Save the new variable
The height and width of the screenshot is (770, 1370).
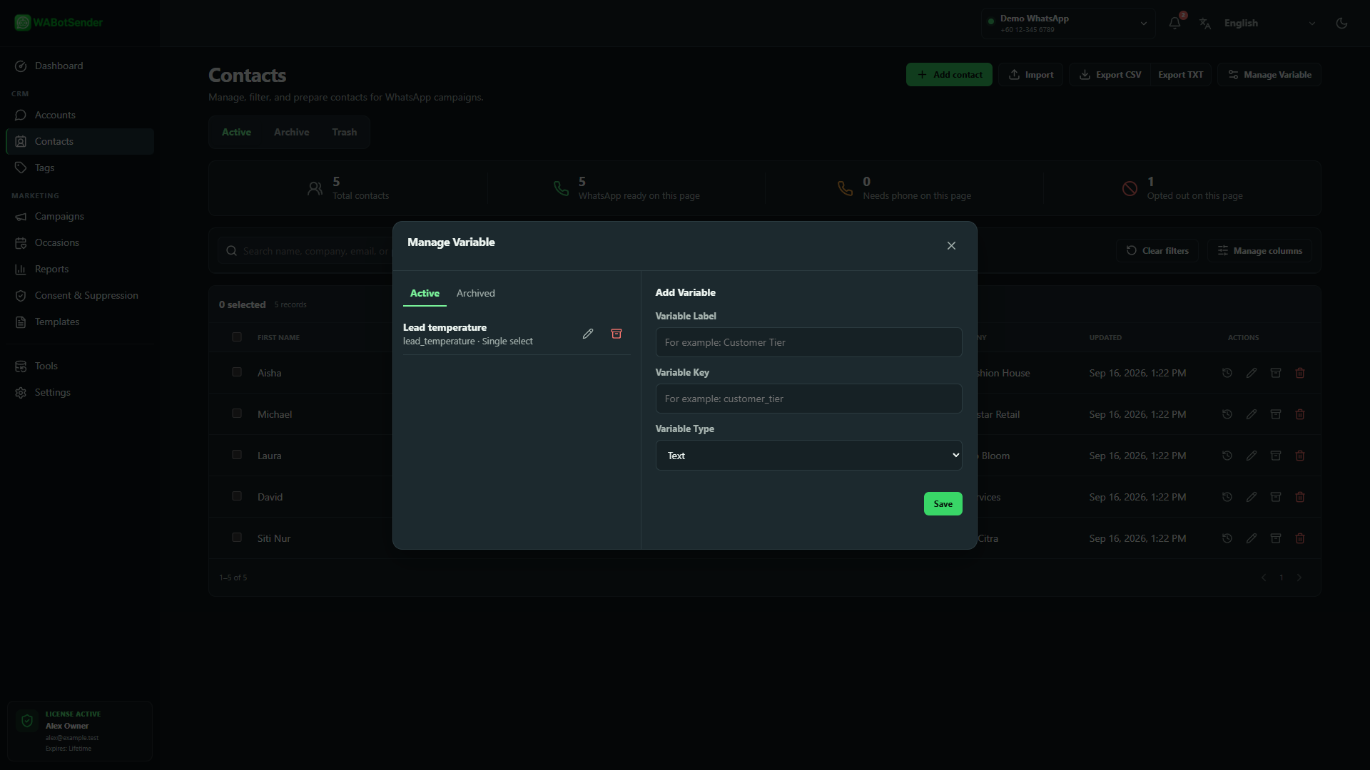(943, 504)
